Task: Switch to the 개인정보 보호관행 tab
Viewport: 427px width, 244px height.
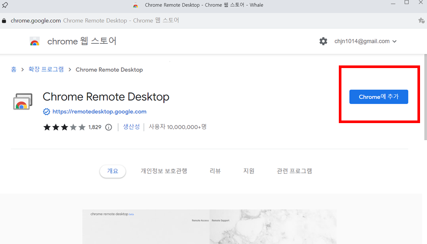Action: pos(164,171)
